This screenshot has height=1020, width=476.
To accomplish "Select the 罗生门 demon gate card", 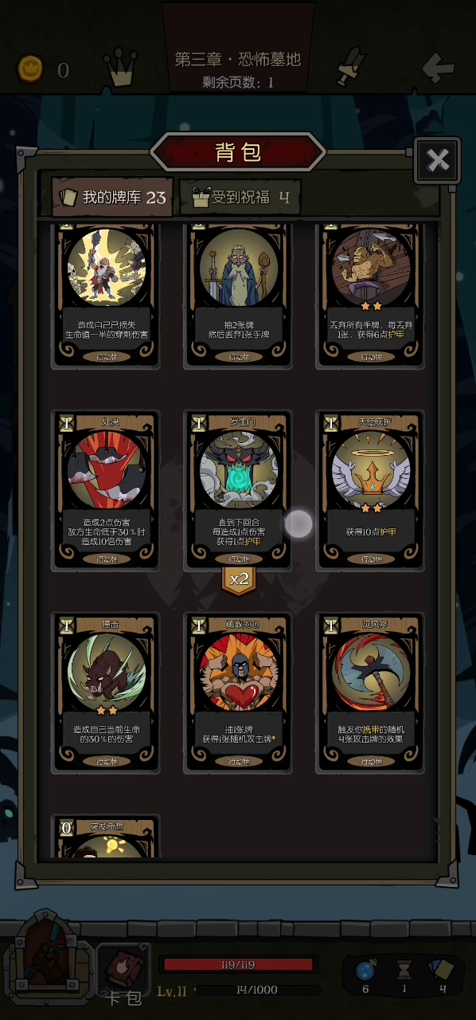I will (x=238, y=490).
